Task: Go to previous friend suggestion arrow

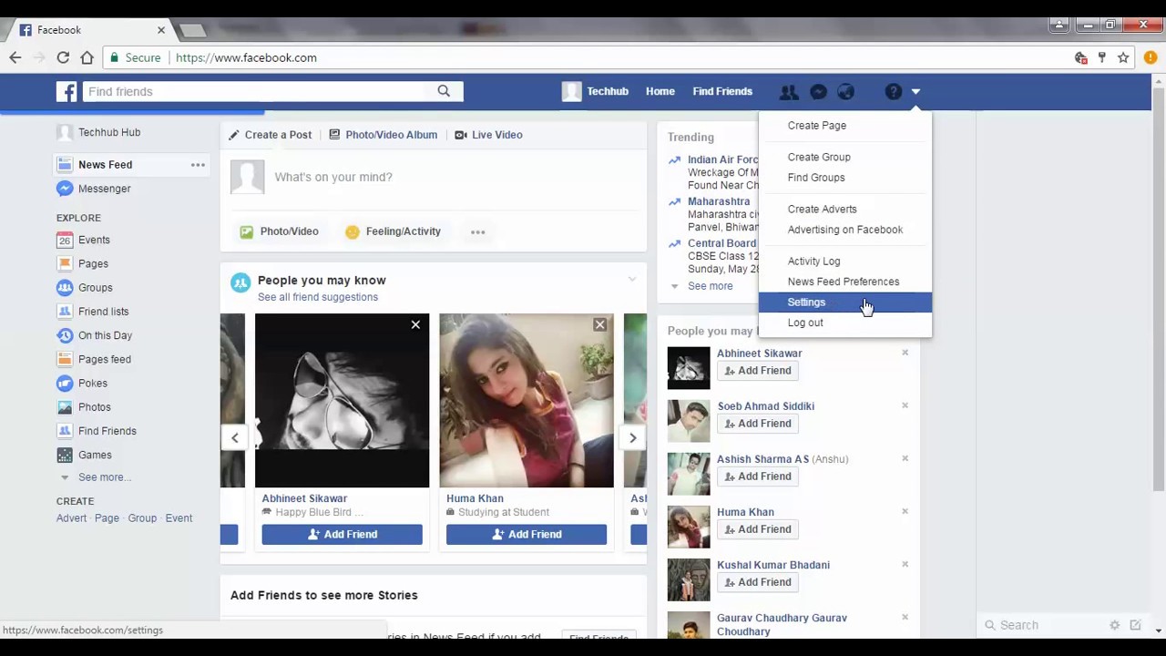Action: coord(235,437)
